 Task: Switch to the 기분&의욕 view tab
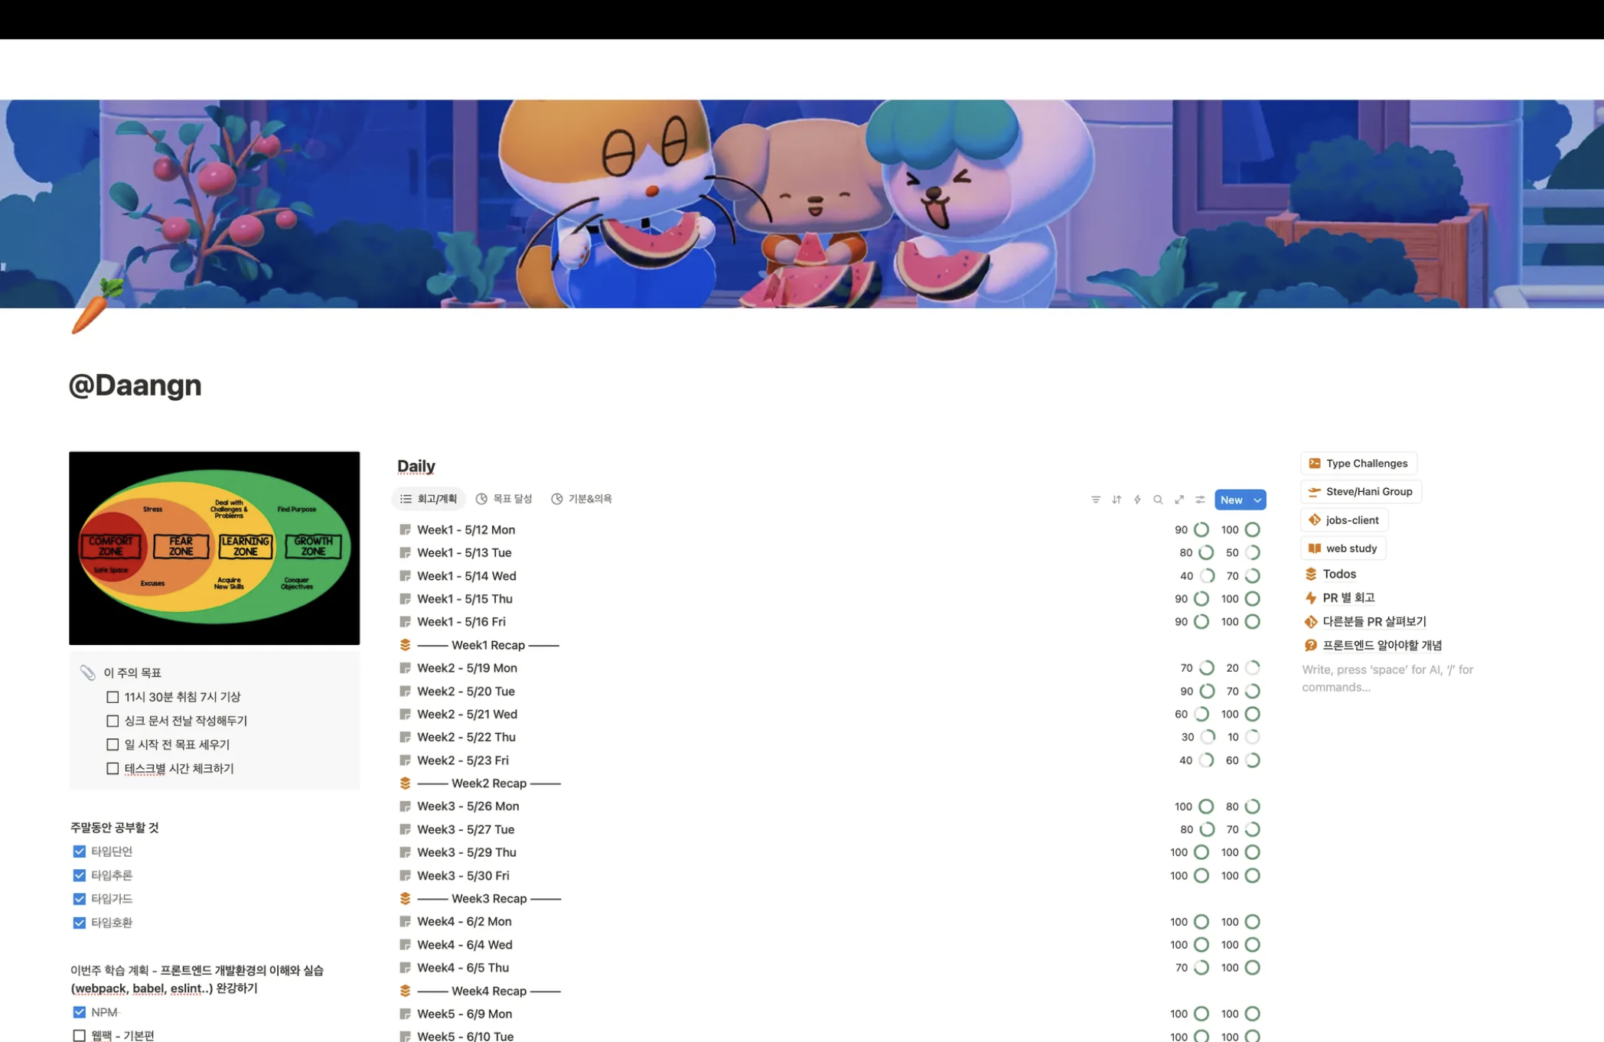[x=582, y=499]
